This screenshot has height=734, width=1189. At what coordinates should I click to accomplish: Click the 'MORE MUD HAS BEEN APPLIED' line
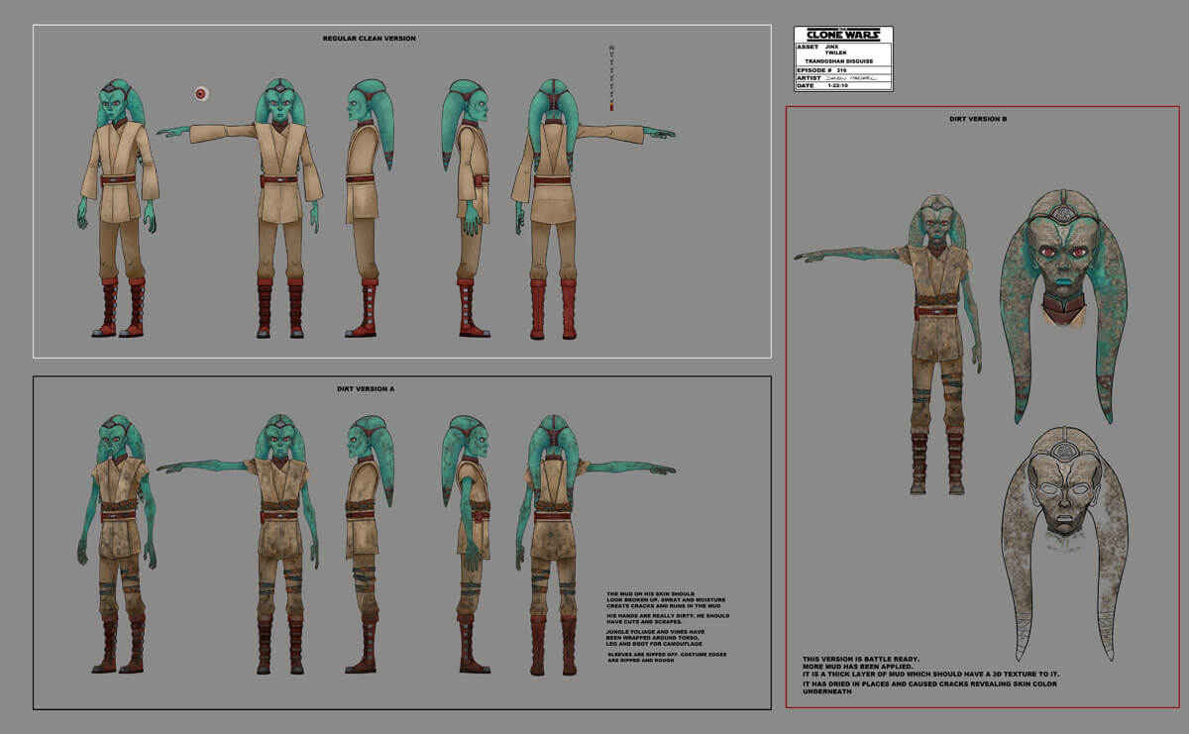click(x=857, y=668)
